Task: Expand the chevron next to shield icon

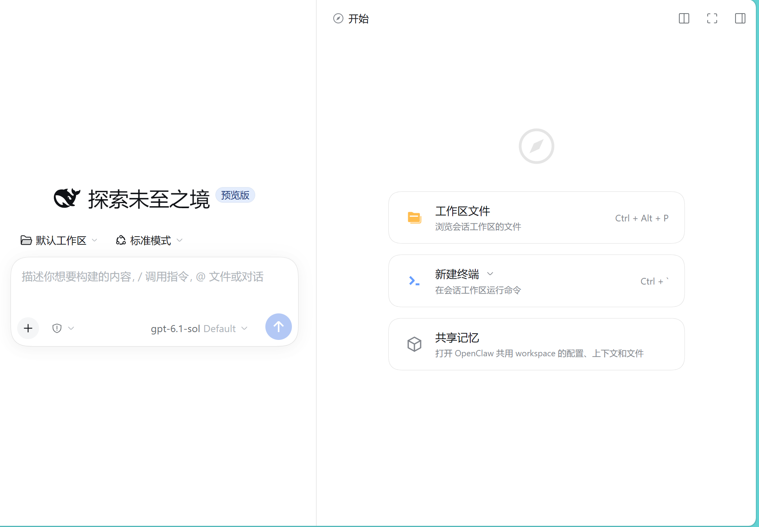Action: [x=71, y=328]
